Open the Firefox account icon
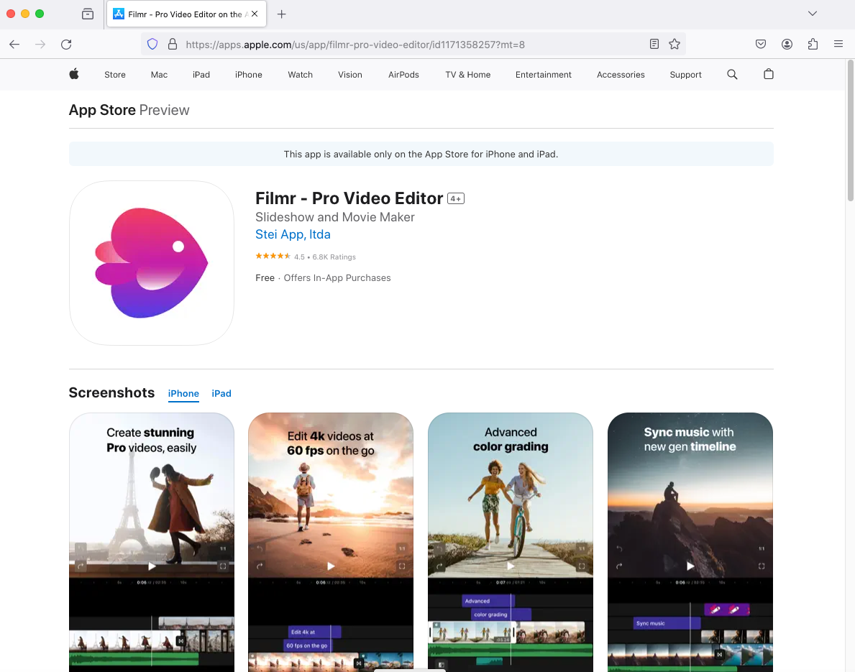855x672 pixels. 787,44
